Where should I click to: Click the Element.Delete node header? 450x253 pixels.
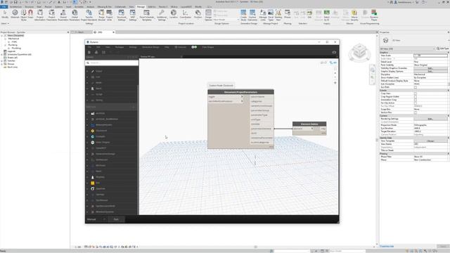[x=309, y=124]
